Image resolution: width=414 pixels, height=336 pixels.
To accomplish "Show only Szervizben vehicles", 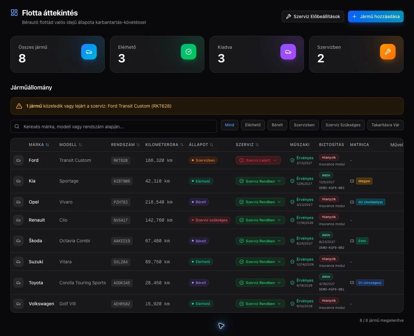I will [x=304, y=125].
